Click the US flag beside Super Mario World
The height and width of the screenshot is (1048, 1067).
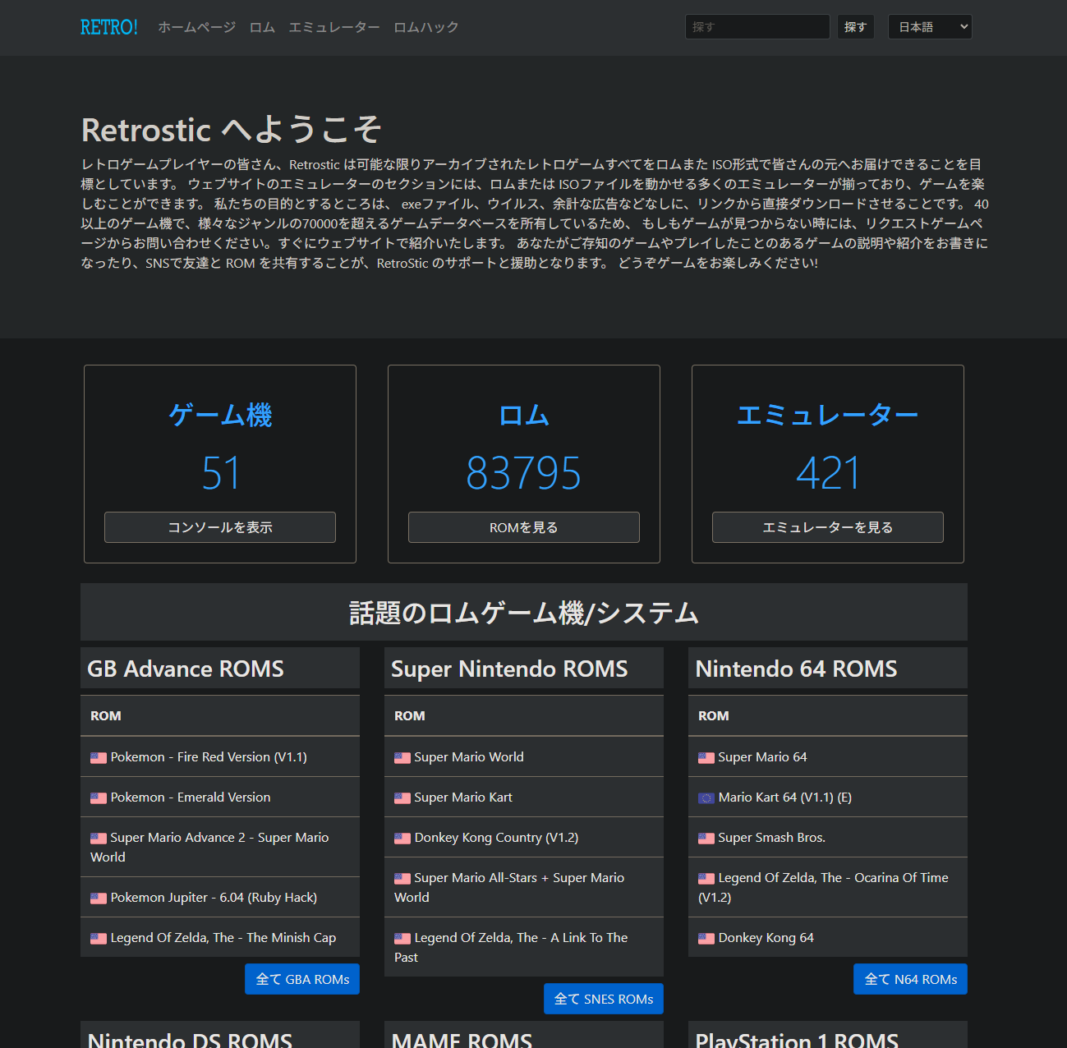pos(402,758)
